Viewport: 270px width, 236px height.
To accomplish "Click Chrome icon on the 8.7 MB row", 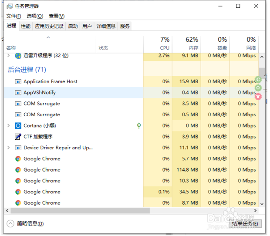I will 18,203.
